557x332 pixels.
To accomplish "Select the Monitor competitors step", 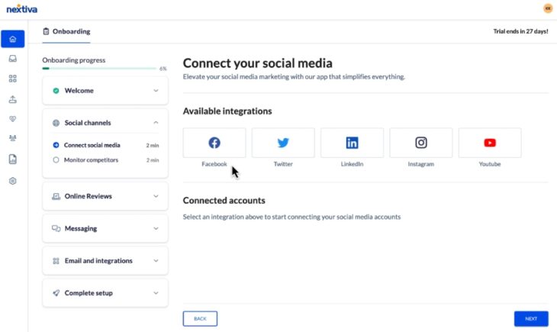I will 91,160.
